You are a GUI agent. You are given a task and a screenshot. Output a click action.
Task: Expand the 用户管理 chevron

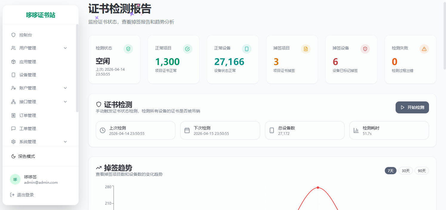(65, 48)
